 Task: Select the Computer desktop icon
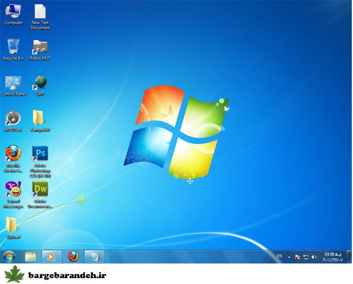click(x=13, y=15)
